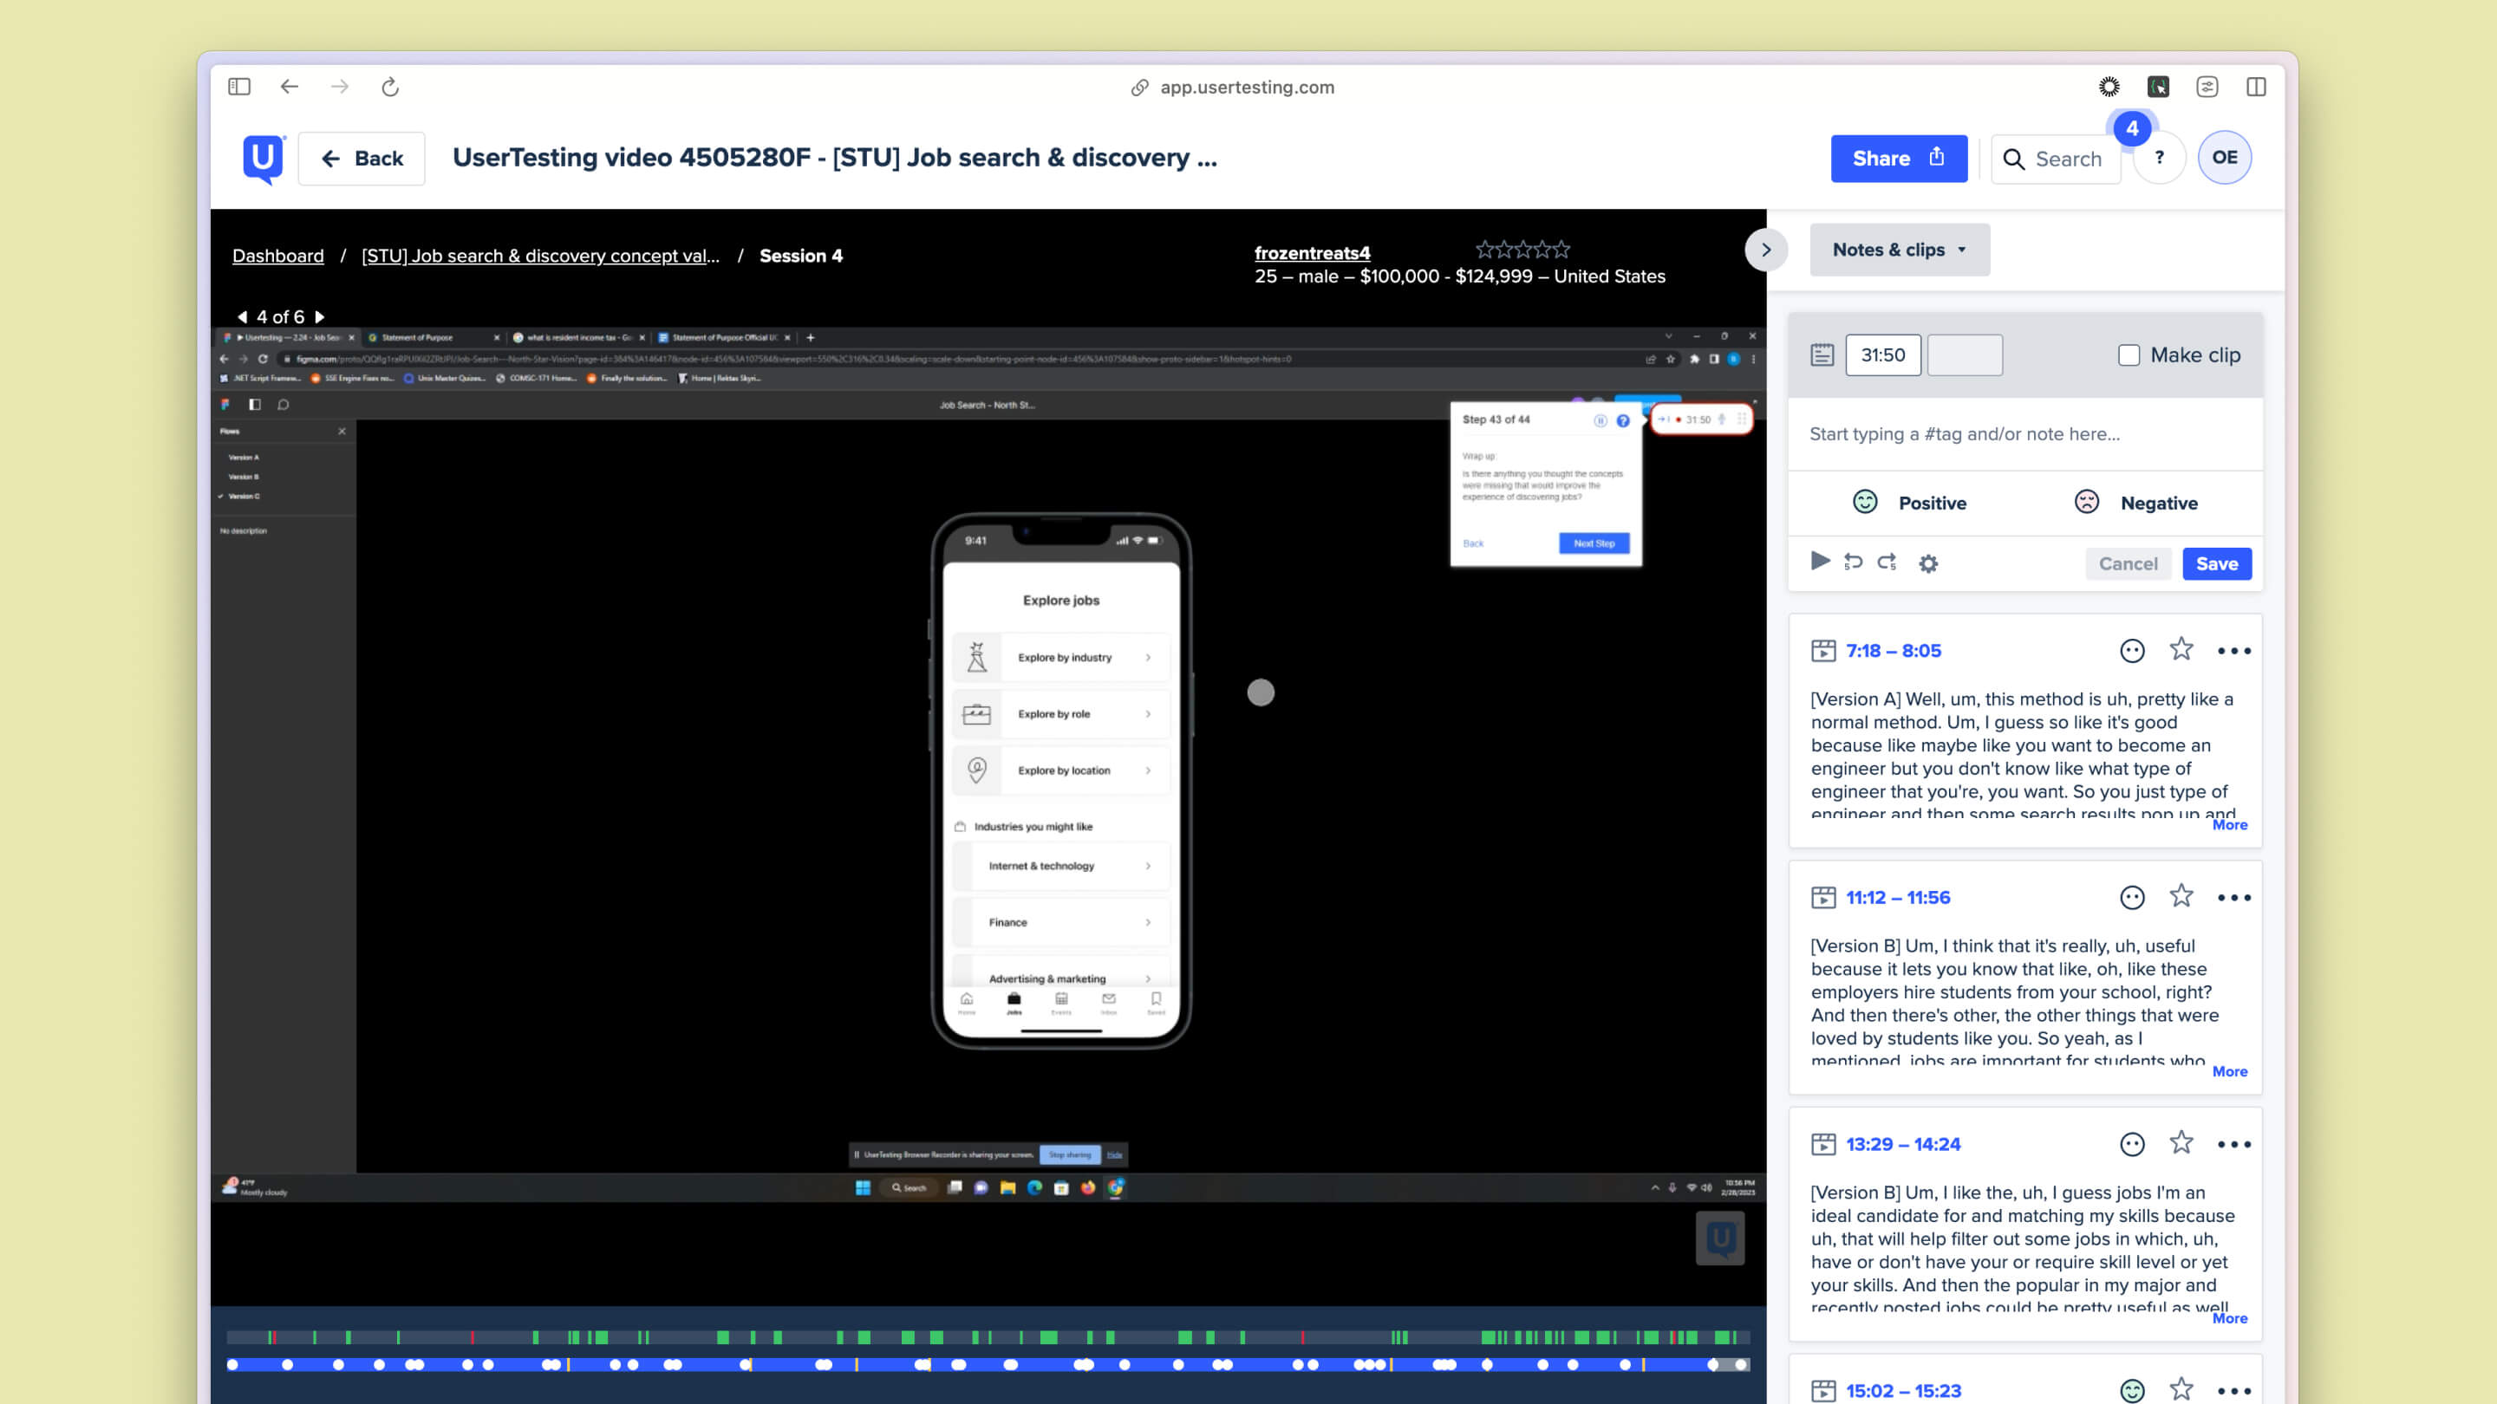Star the 13:29 – 14:24 clip
This screenshot has height=1404, width=2497.
pos(2181,1143)
